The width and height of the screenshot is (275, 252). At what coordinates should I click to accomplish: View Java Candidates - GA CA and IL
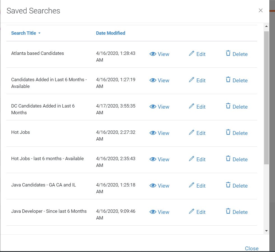click(x=159, y=186)
